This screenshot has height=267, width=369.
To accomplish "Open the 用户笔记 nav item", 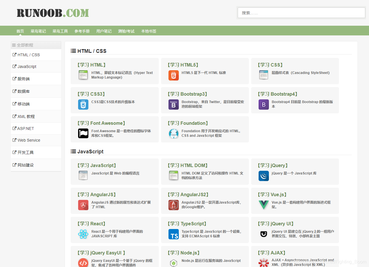I will 104,31.
